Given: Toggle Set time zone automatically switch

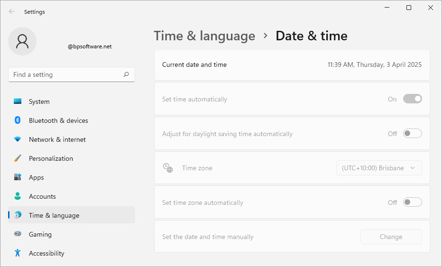Looking at the screenshot, I should [x=413, y=202].
